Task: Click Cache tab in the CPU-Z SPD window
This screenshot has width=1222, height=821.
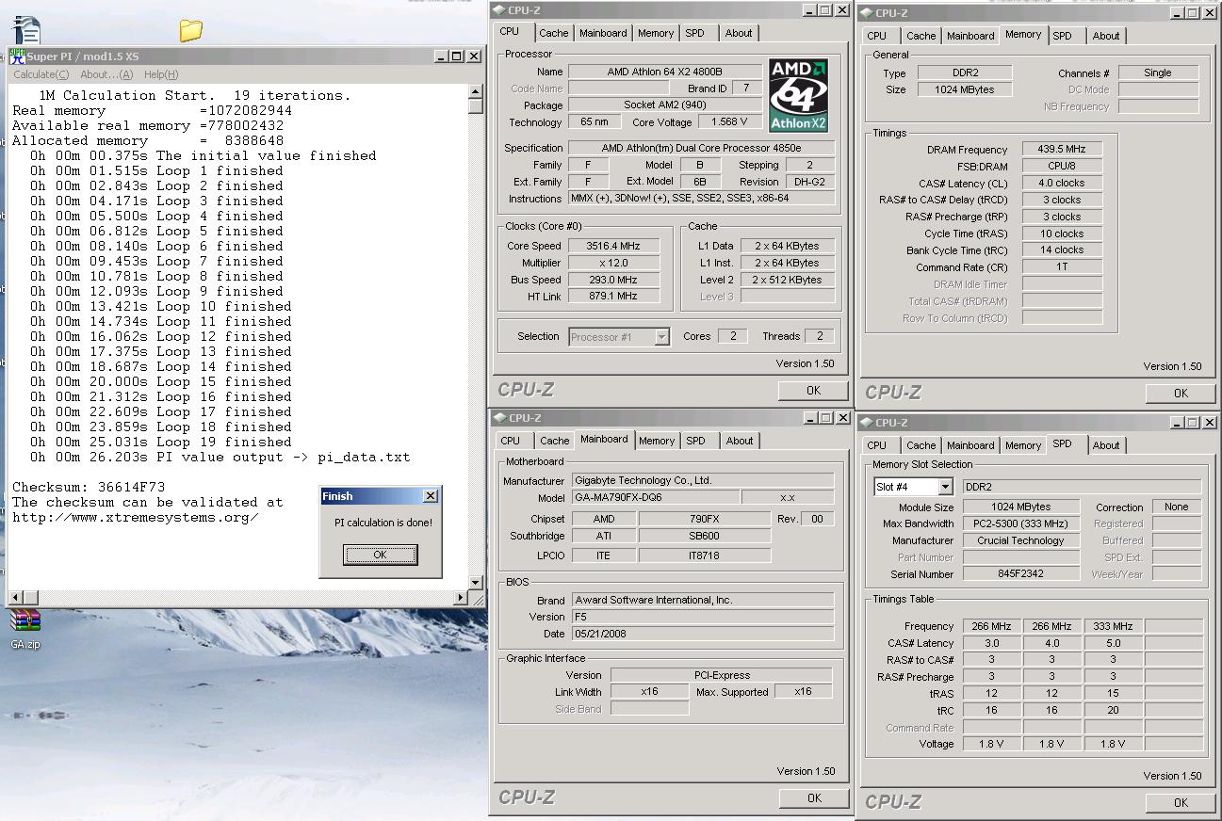Action: click(921, 445)
